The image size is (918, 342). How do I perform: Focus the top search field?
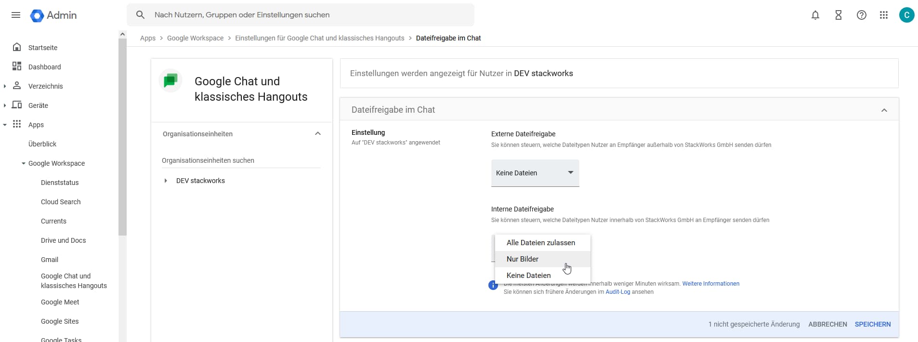point(301,15)
